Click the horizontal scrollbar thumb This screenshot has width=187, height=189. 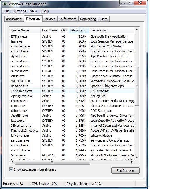tap(52, 162)
